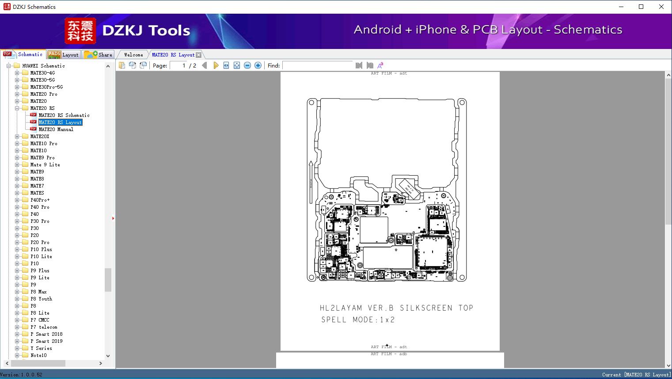Click the status bar current document text
Image resolution: width=672 pixels, height=379 pixels.
(636, 375)
